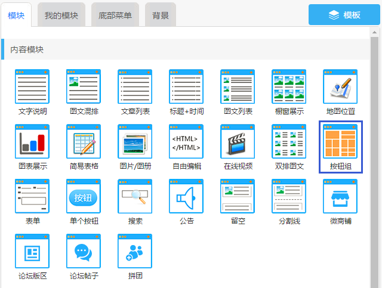Select the 简易表格 simple table module

tap(84, 141)
